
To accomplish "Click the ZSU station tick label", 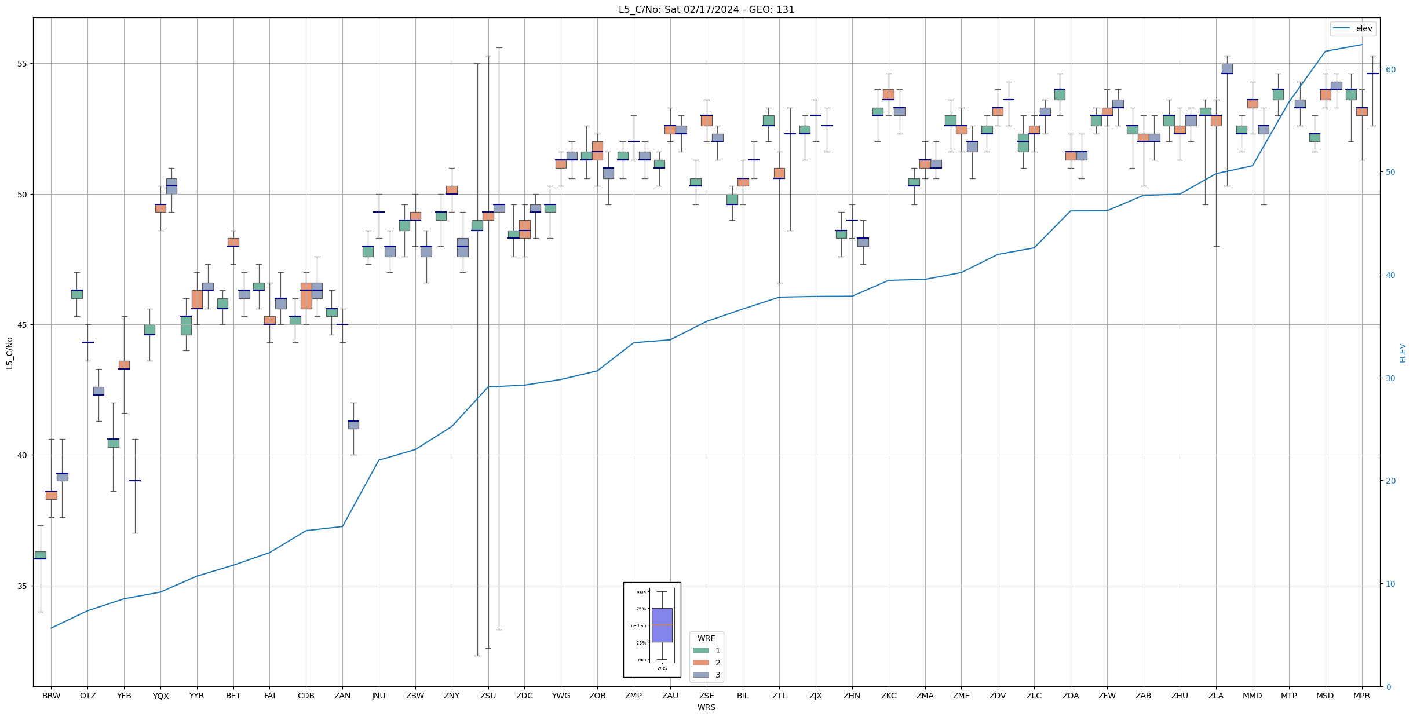I will click(488, 696).
